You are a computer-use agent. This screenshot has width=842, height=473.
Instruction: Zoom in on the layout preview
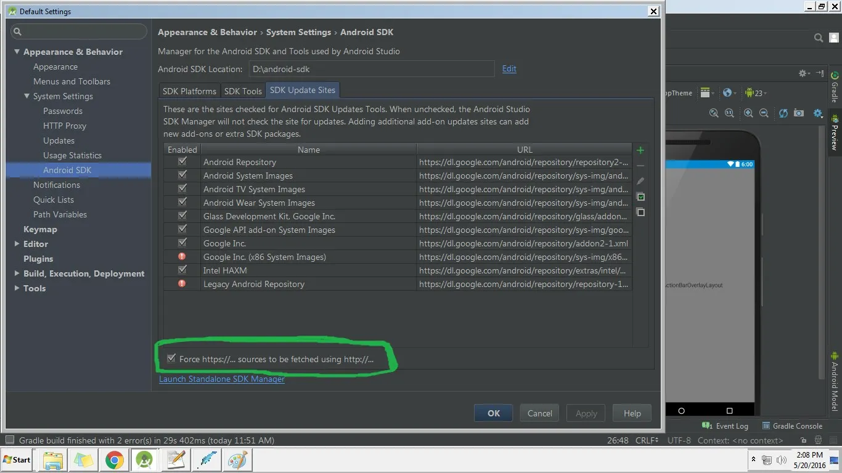[748, 113]
